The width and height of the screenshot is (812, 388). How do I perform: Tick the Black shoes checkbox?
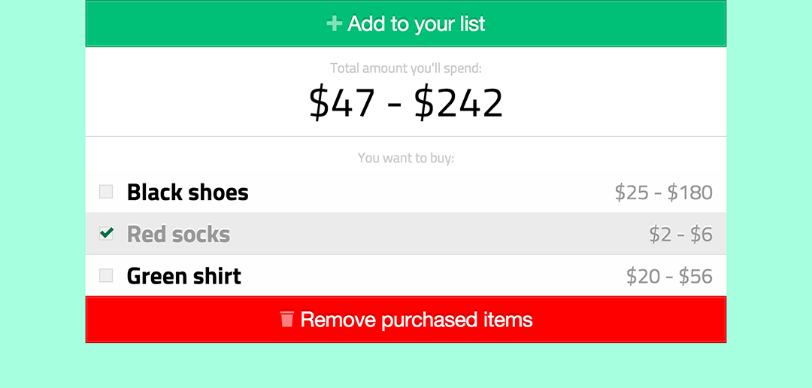click(106, 192)
